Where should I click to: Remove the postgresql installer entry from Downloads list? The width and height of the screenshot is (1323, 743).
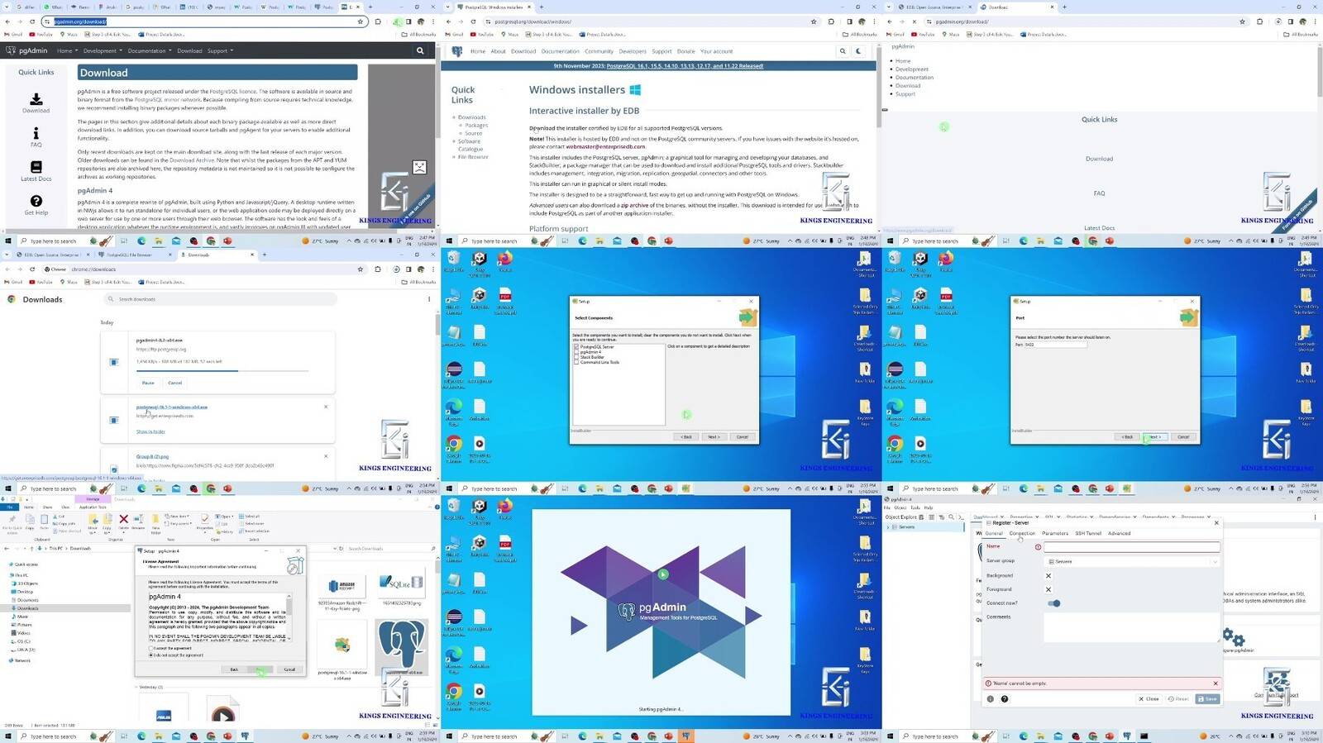(326, 407)
